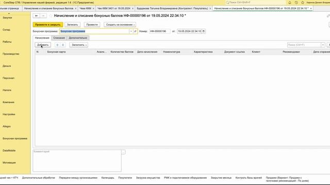Viewport: 330px width, 185px height.
Task: Click the table search field Ctrl+F
Action: pos(304,45)
